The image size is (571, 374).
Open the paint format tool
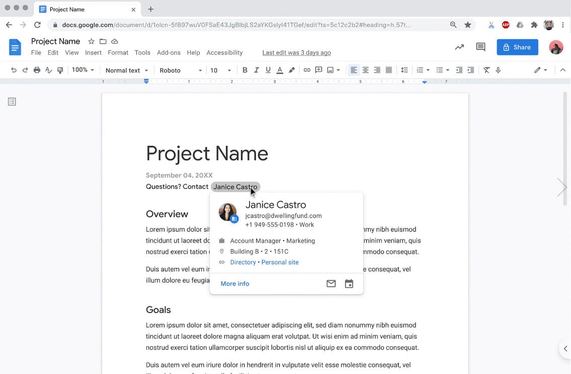(x=60, y=70)
